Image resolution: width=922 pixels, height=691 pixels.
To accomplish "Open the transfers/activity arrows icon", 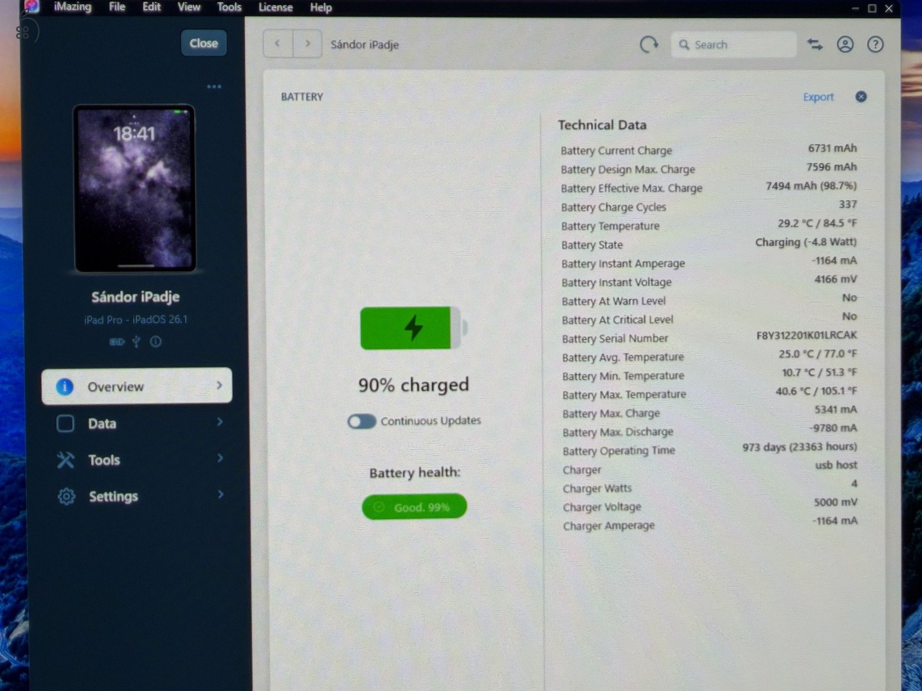I will (x=814, y=45).
